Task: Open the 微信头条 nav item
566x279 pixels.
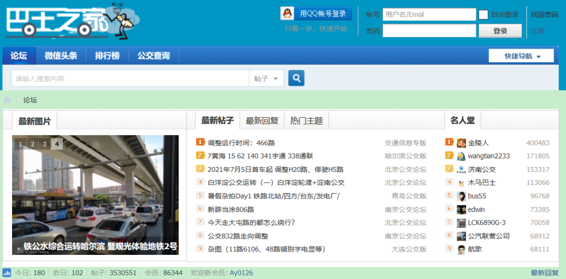Action: (61, 56)
